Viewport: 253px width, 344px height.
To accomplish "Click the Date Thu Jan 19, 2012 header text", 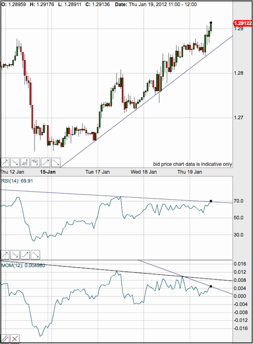I will [156, 5].
